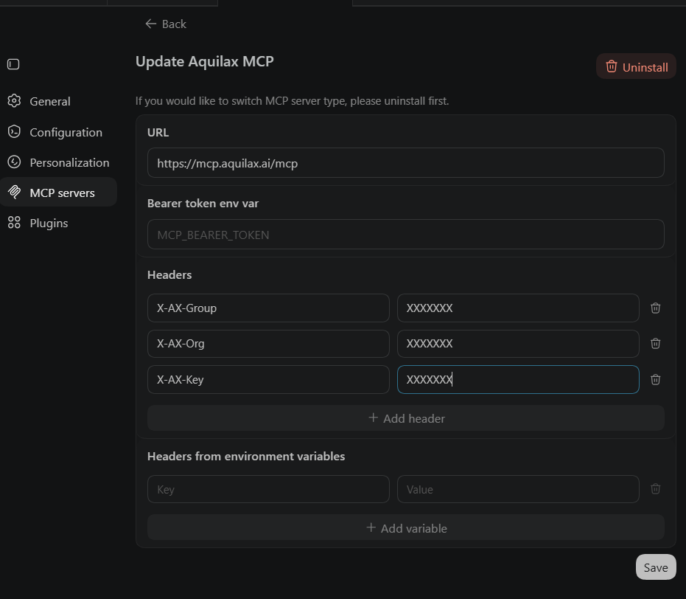Click the uninstall-first notice text
Viewport: 686px width, 599px height.
point(292,101)
